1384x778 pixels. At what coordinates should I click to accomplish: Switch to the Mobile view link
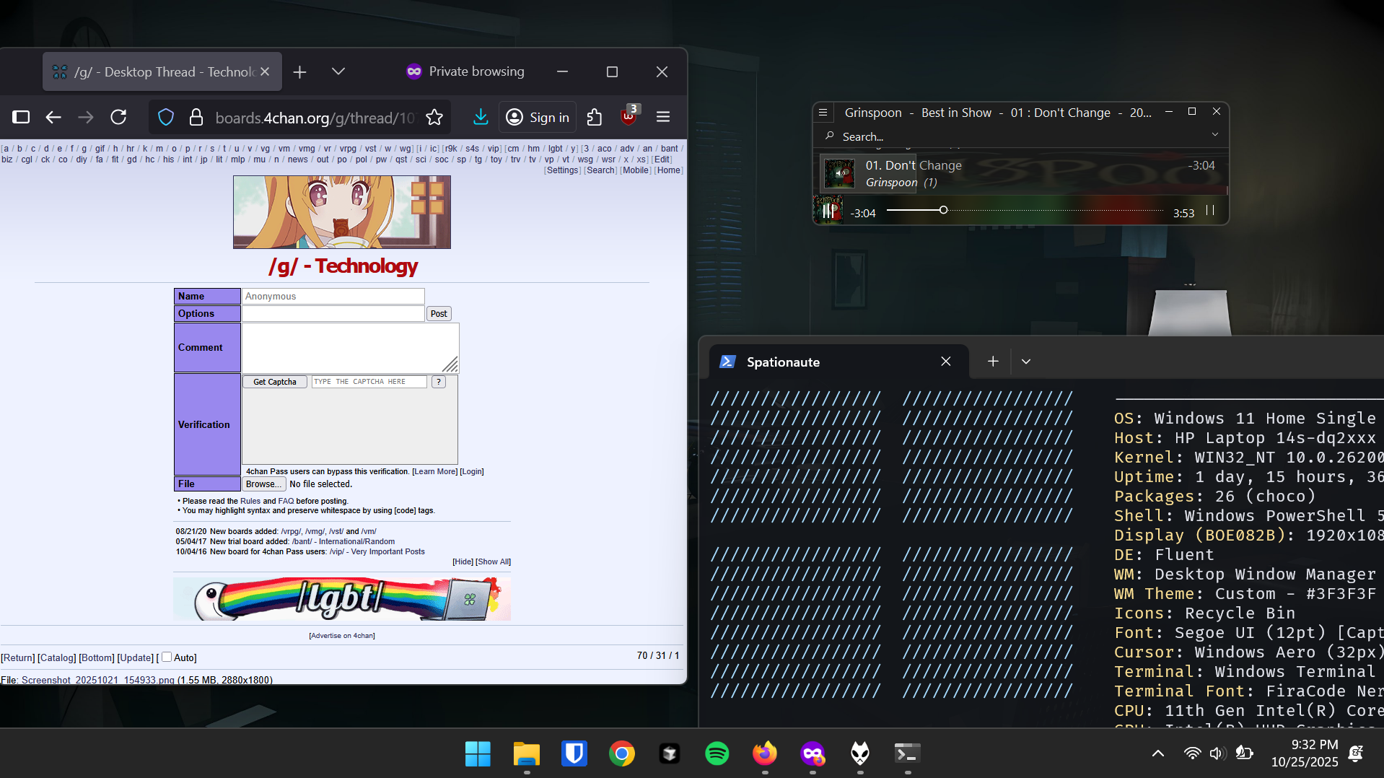tap(636, 170)
